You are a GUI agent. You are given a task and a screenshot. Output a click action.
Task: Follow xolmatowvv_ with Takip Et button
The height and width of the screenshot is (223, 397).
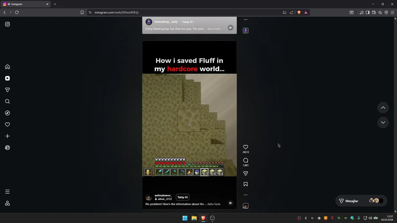tap(183, 197)
